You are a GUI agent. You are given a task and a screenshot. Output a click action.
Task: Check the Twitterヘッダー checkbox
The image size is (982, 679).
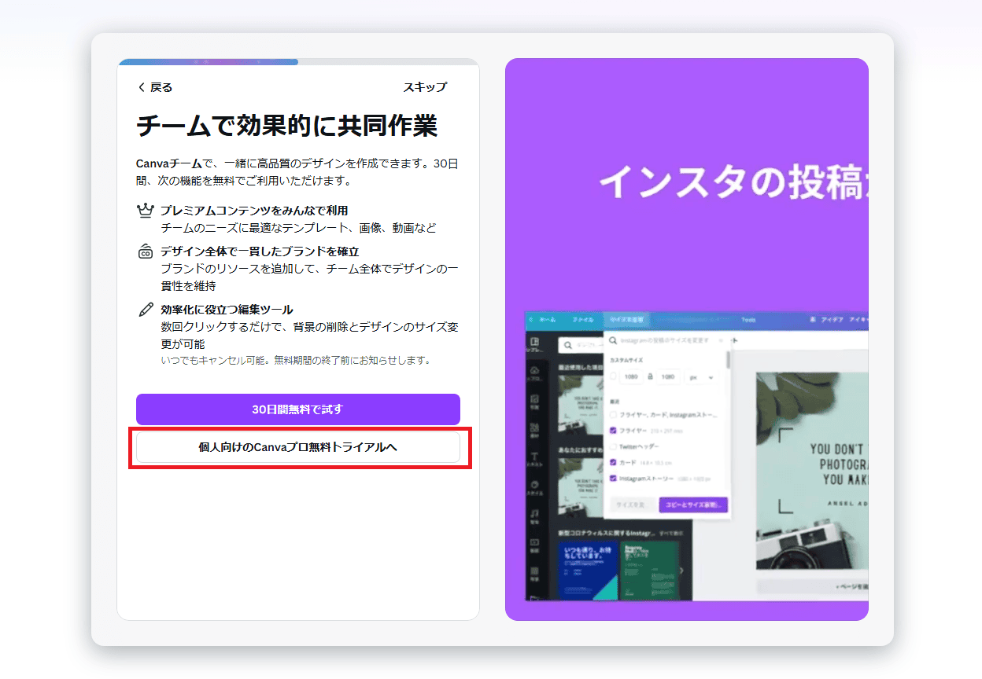pyautogui.click(x=614, y=446)
